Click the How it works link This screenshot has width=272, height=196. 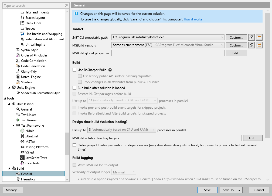[193, 19]
